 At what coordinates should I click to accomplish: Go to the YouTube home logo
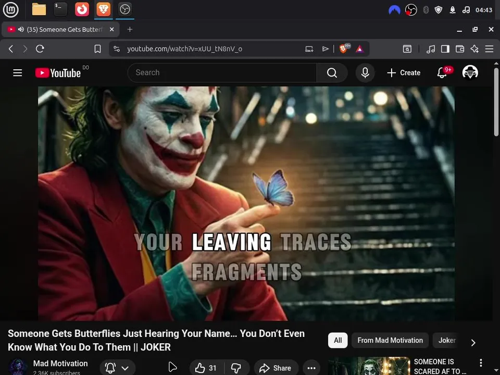tap(58, 73)
